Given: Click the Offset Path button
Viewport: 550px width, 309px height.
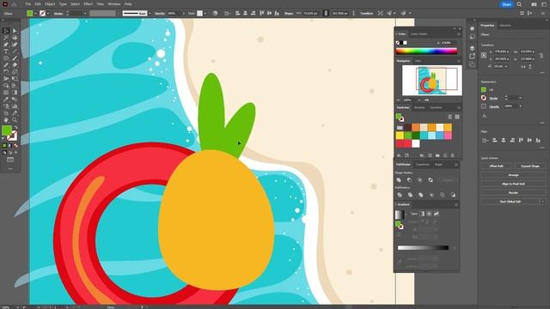Looking at the screenshot, I should click(497, 166).
